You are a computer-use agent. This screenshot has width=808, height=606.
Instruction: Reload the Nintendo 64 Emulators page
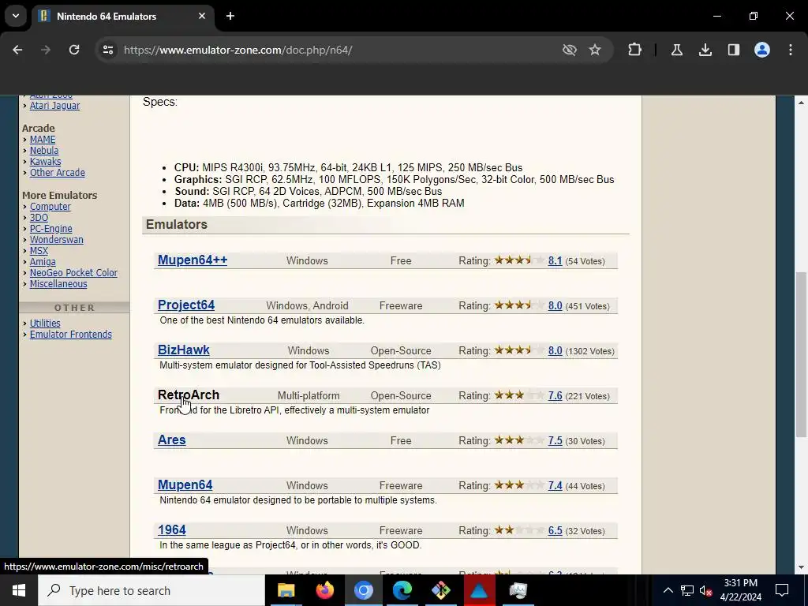[74, 50]
